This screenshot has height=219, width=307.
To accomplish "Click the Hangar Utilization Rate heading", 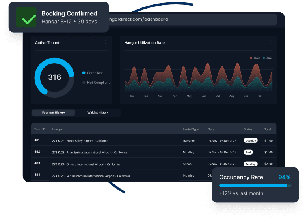I will pyautogui.click(x=144, y=43).
